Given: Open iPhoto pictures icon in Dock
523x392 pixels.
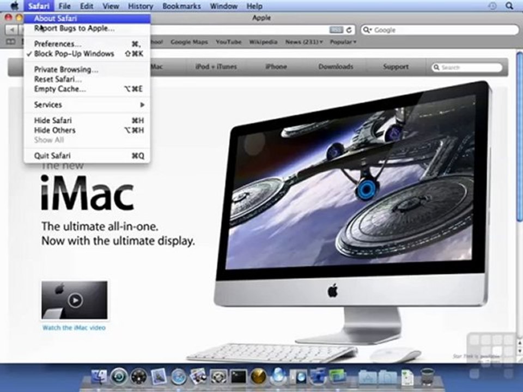Looking at the screenshot, I should (x=199, y=376).
